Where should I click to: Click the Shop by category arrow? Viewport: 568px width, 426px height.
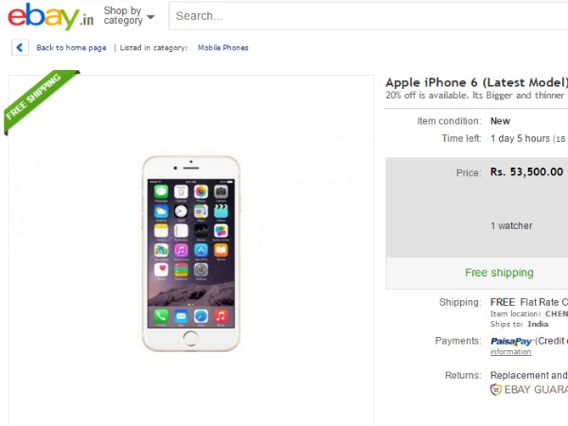[x=151, y=17]
